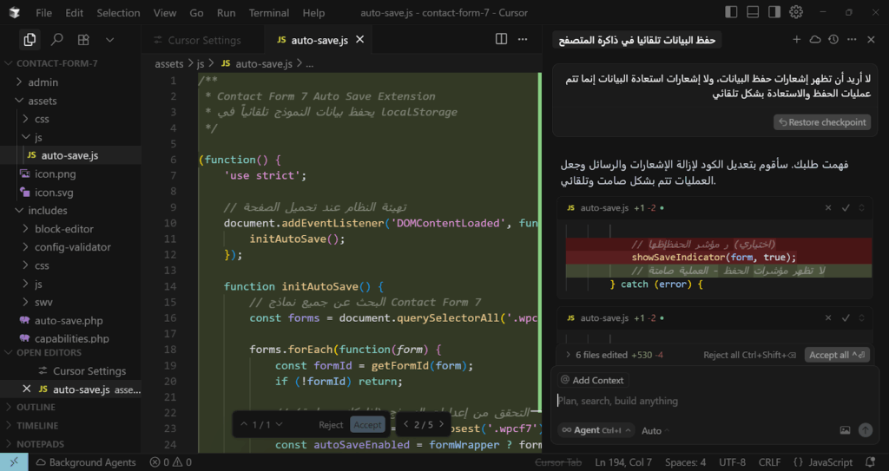Open Cursor settings gear in title bar
889x471 pixels.
[x=796, y=12]
